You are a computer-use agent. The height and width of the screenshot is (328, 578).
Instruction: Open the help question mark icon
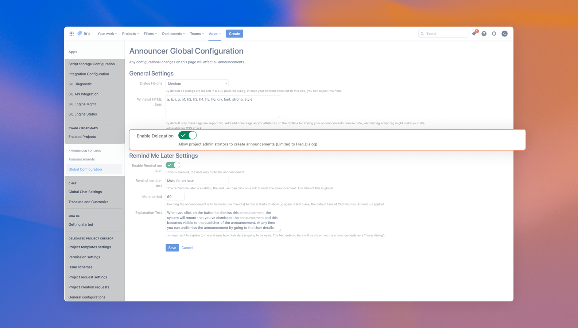[x=484, y=34]
